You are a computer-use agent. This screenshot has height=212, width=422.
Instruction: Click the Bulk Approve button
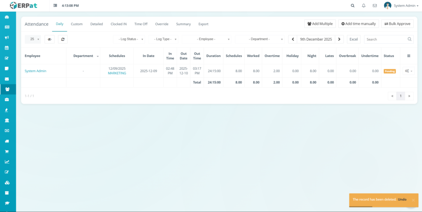(x=397, y=24)
